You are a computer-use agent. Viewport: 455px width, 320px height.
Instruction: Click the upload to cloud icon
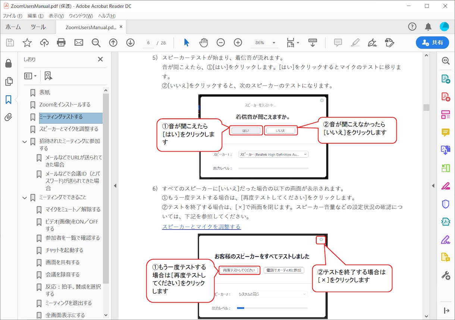[x=44, y=43]
